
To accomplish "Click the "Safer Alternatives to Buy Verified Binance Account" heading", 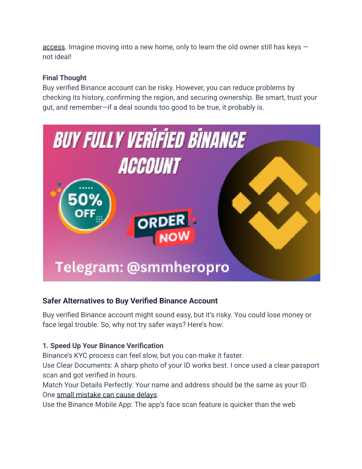I will point(130,301).
